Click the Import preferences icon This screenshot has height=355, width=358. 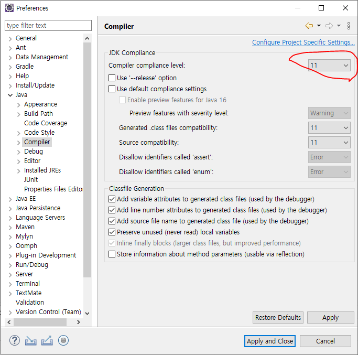[x=30, y=341]
